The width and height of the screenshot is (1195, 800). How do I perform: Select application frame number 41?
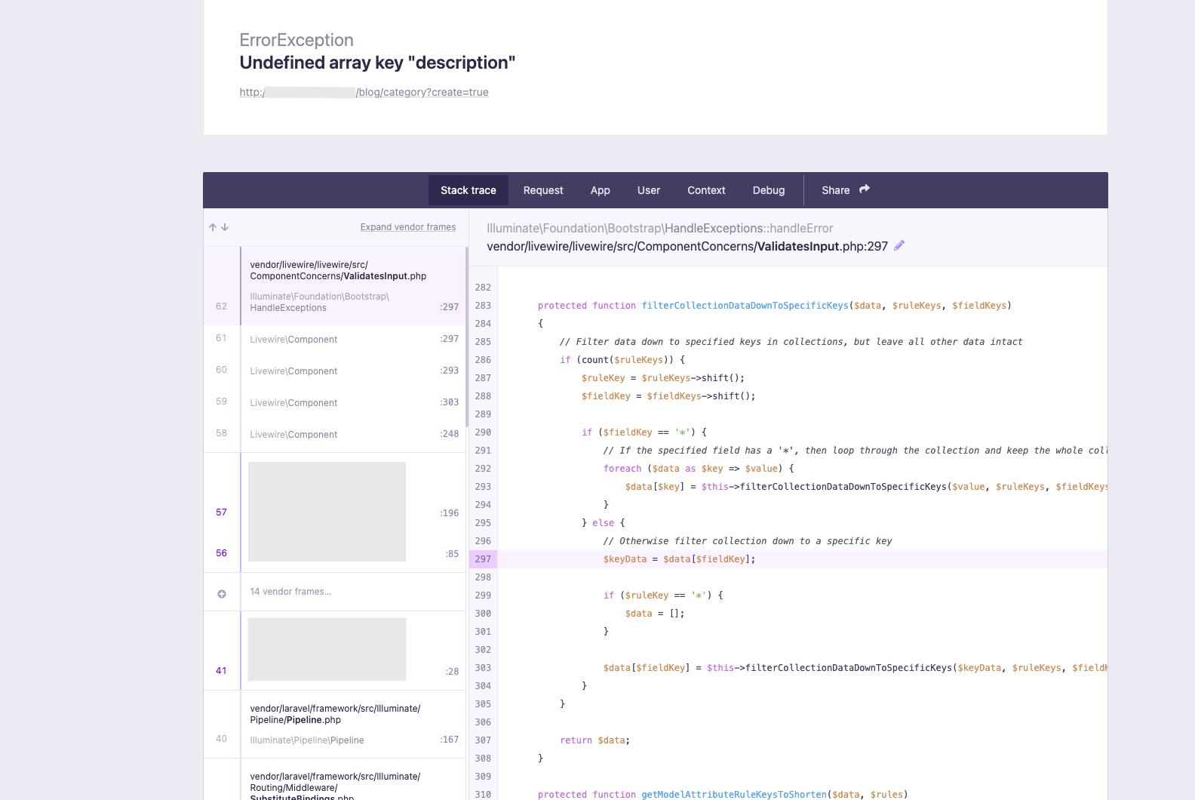(x=221, y=671)
